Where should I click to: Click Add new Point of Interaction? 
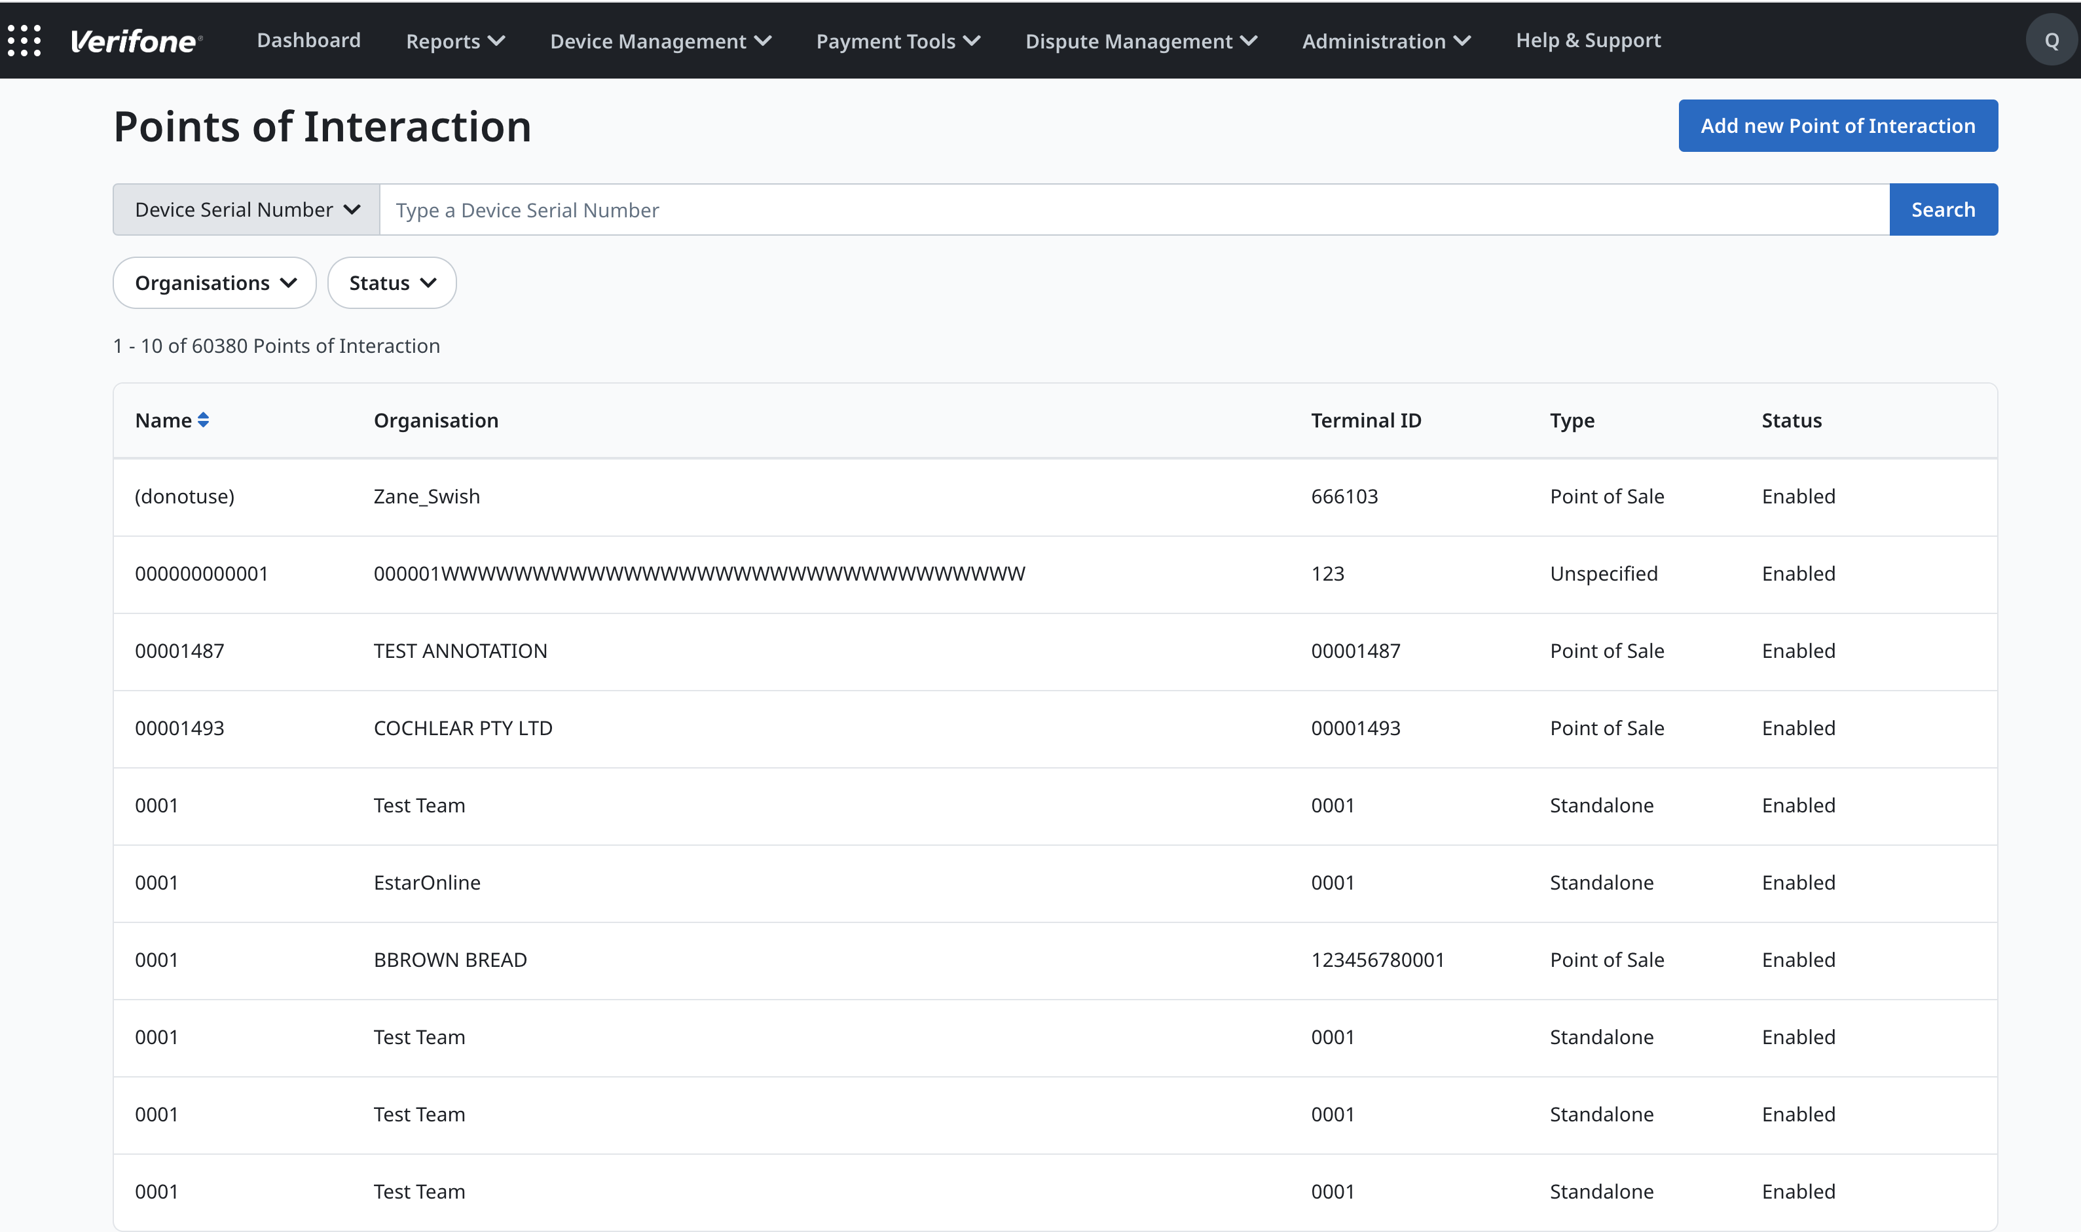[1837, 125]
